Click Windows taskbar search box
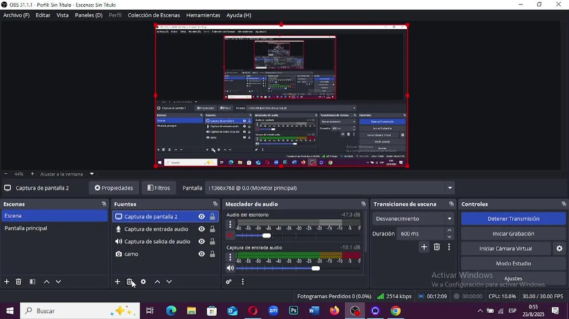Image resolution: width=569 pixels, height=319 pixels. (x=80, y=311)
